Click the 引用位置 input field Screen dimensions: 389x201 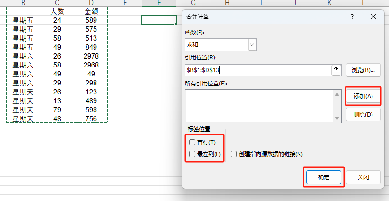pyautogui.click(x=258, y=70)
